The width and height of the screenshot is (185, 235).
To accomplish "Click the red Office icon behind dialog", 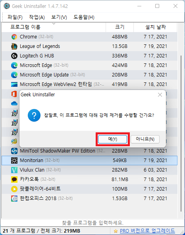I will tap(14, 94).
